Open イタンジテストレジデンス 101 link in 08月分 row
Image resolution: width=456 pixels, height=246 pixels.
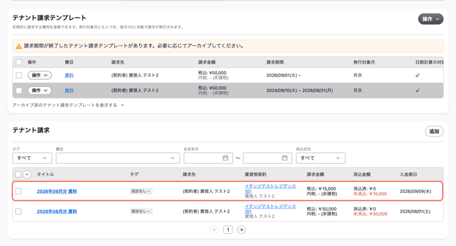point(270,209)
